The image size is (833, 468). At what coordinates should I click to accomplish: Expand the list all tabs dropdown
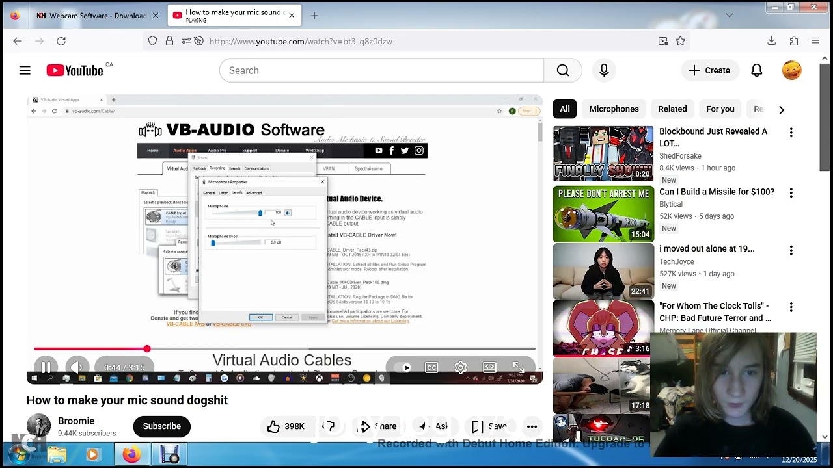click(x=730, y=15)
